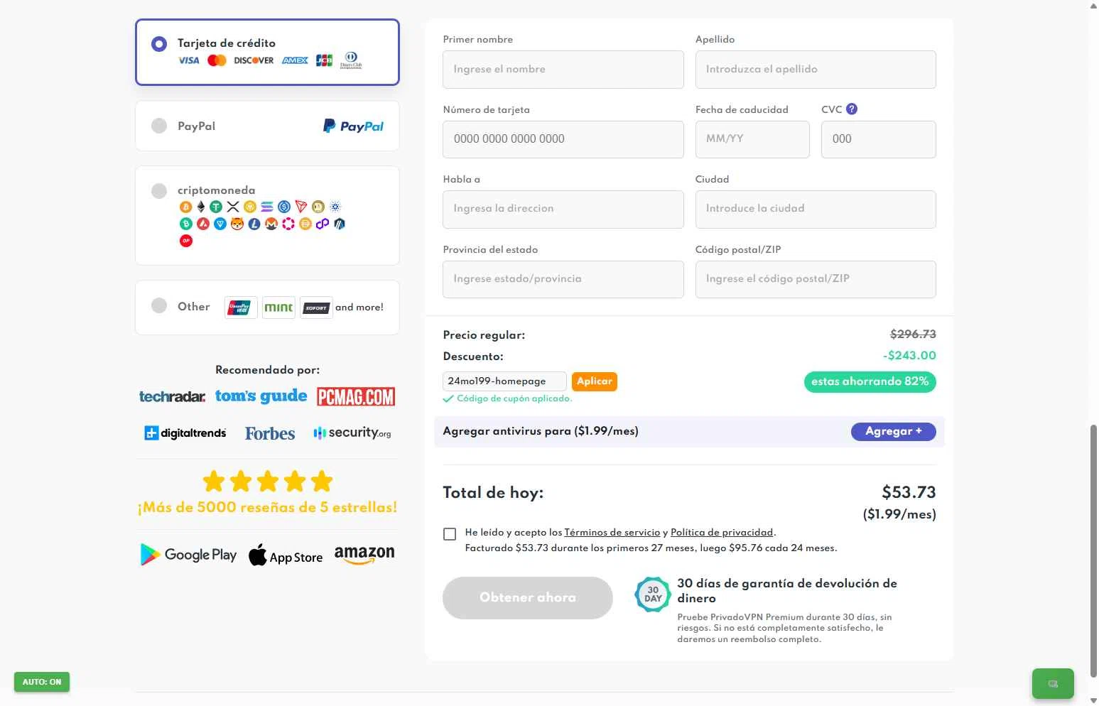Click the '-$243.00' discount amount

click(909, 355)
